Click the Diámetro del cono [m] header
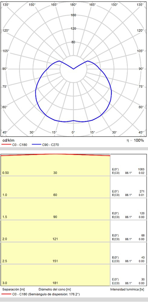The width and height of the screenshot is (148, 302). pyautogui.click(x=55, y=290)
